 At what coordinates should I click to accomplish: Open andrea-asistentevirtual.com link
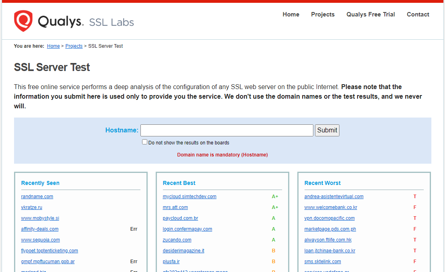334,197
